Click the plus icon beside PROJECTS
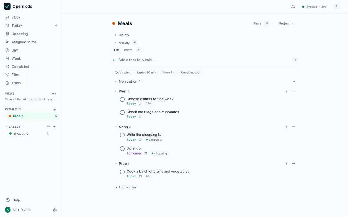 (55, 109)
